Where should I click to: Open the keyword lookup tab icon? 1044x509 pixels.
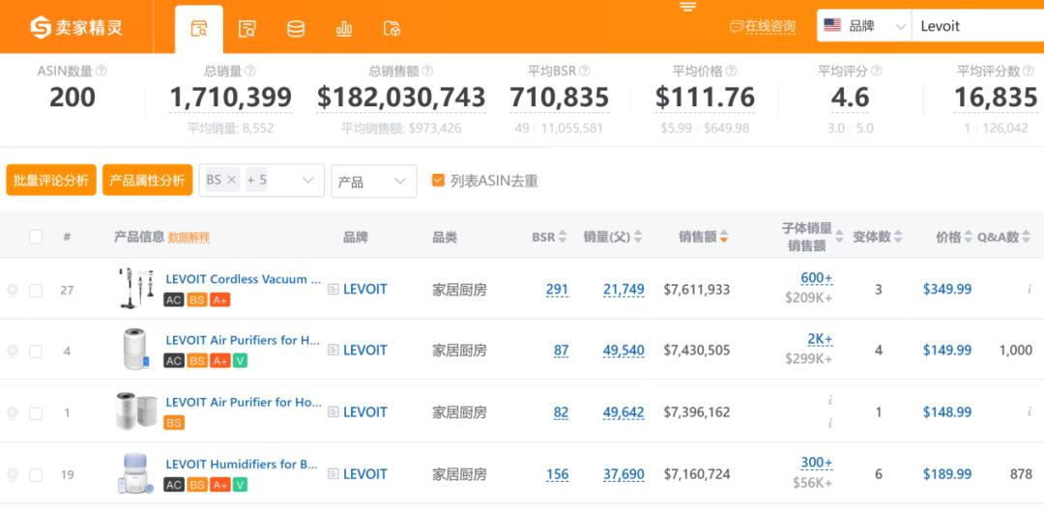click(247, 29)
